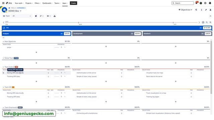The image size is (214, 120).
Task: Collapse the Development column using minus
Action: [132, 34]
